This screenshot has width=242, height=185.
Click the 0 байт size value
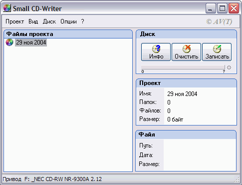(x=175, y=119)
